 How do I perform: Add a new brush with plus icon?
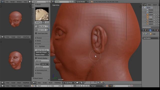pos(45,22)
